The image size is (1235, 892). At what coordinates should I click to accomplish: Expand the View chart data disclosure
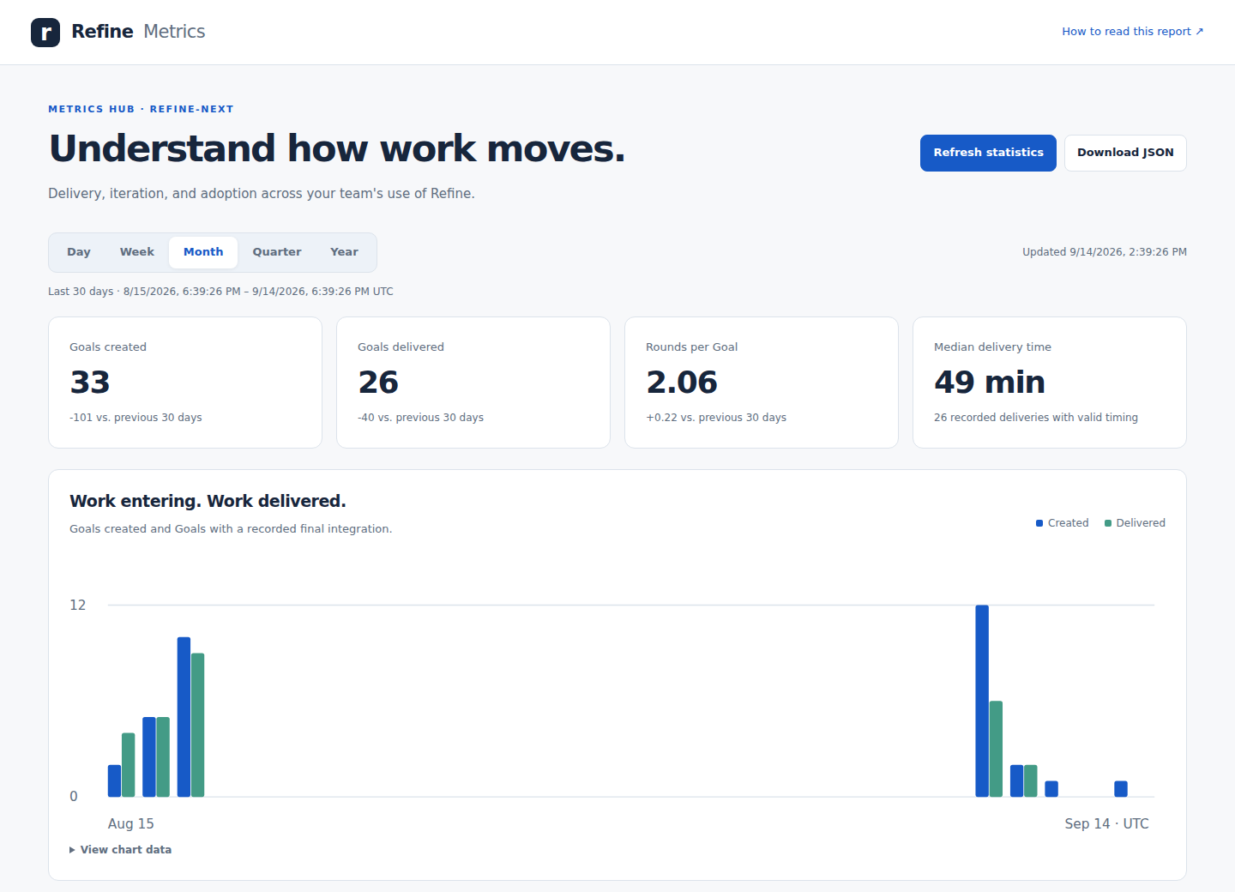[x=121, y=850]
